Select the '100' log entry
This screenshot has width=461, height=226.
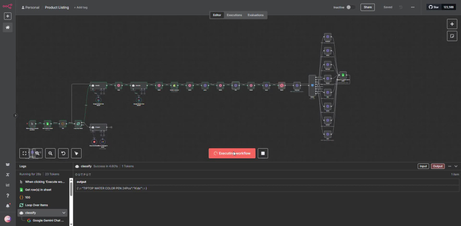[x=43, y=197]
